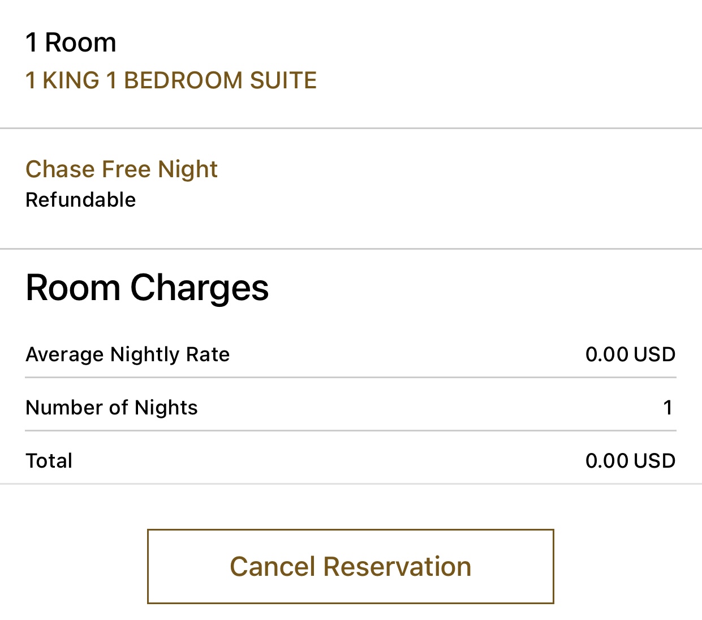The height and width of the screenshot is (620, 702).
Task: Select the Average Nightly Rate label
Action: coord(128,354)
